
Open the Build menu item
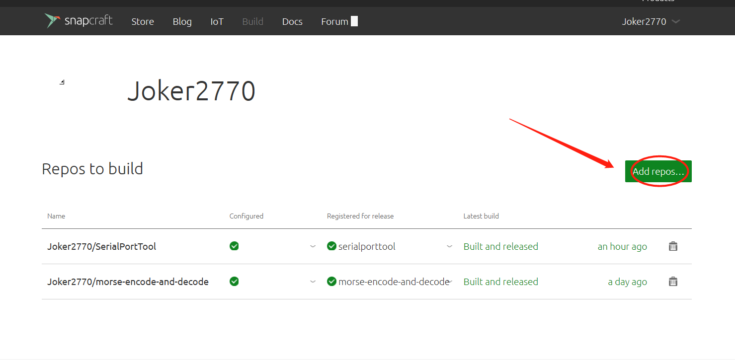coord(253,21)
